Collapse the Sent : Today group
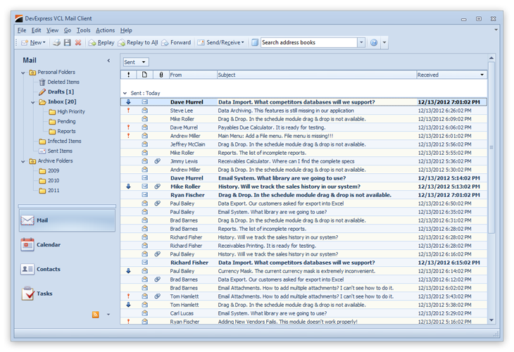 (125, 93)
